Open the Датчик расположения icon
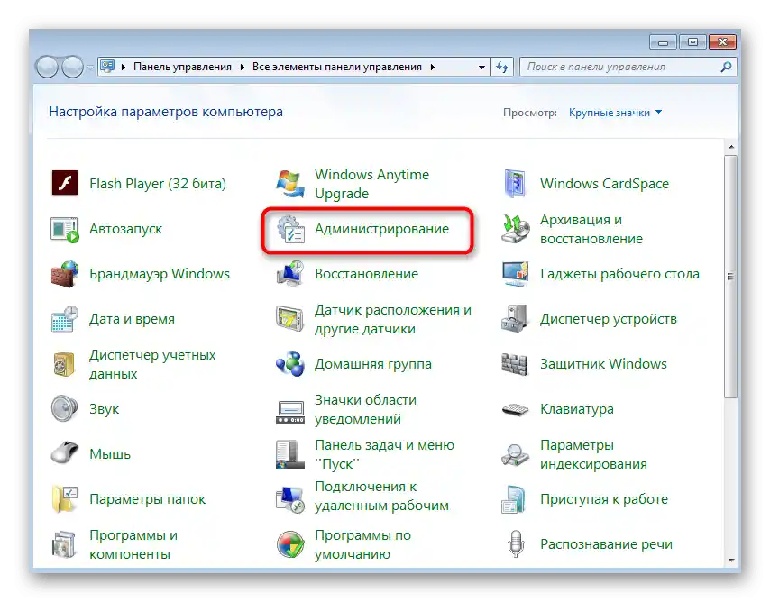 289,319
